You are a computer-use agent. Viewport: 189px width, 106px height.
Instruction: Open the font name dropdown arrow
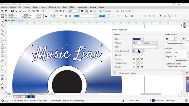point(96,16)
